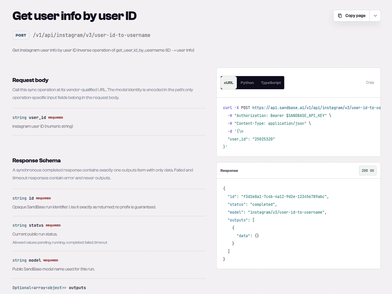
Task: Click the Public SandBase model name description
Action: 54,269
